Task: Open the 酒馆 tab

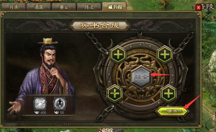Action: click(39, 7)
